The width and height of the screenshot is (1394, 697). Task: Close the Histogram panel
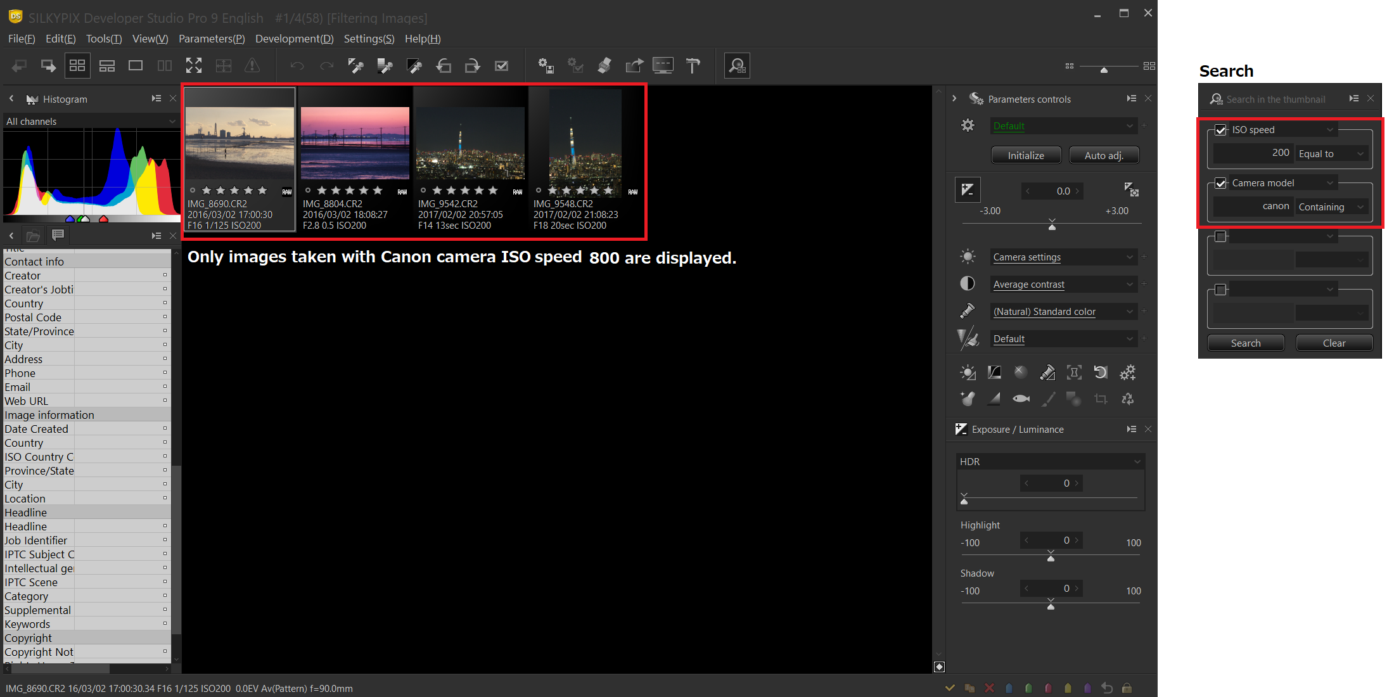(x=173, y=99)
